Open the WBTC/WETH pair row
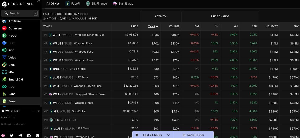The height and width of the screenshot is (138, 300). click(x=171, y=86)
